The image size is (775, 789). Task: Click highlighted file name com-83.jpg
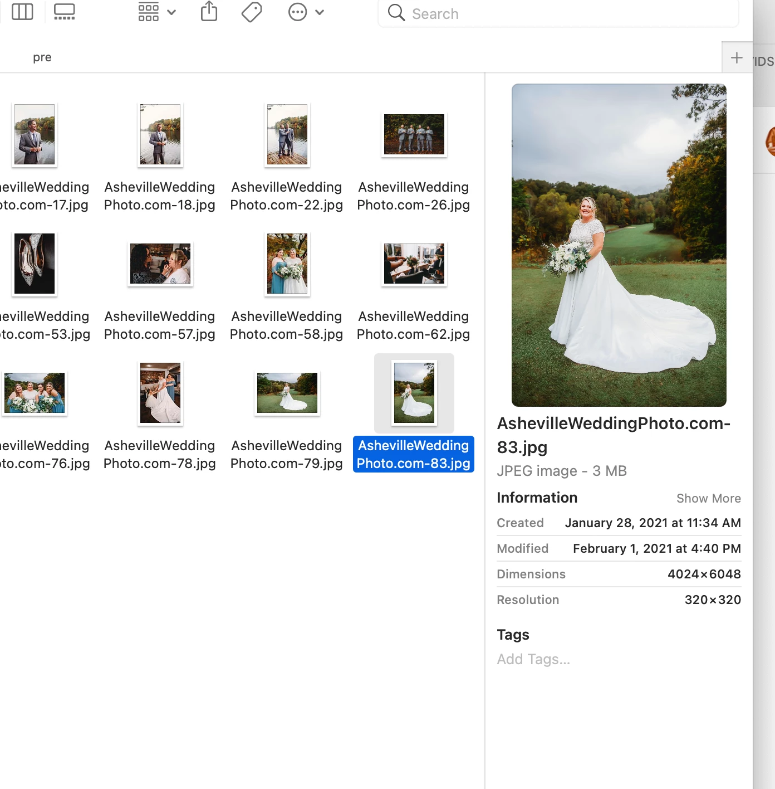point(414,455)
